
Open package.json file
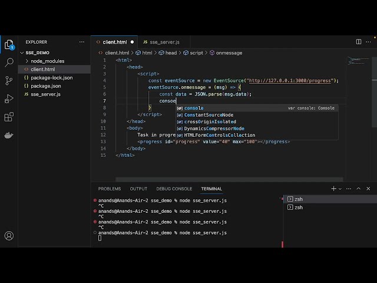46,86
